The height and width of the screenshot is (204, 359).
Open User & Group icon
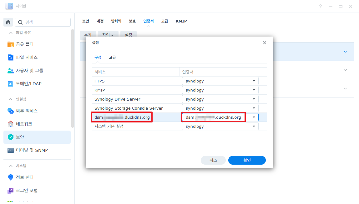coord(11,71)
